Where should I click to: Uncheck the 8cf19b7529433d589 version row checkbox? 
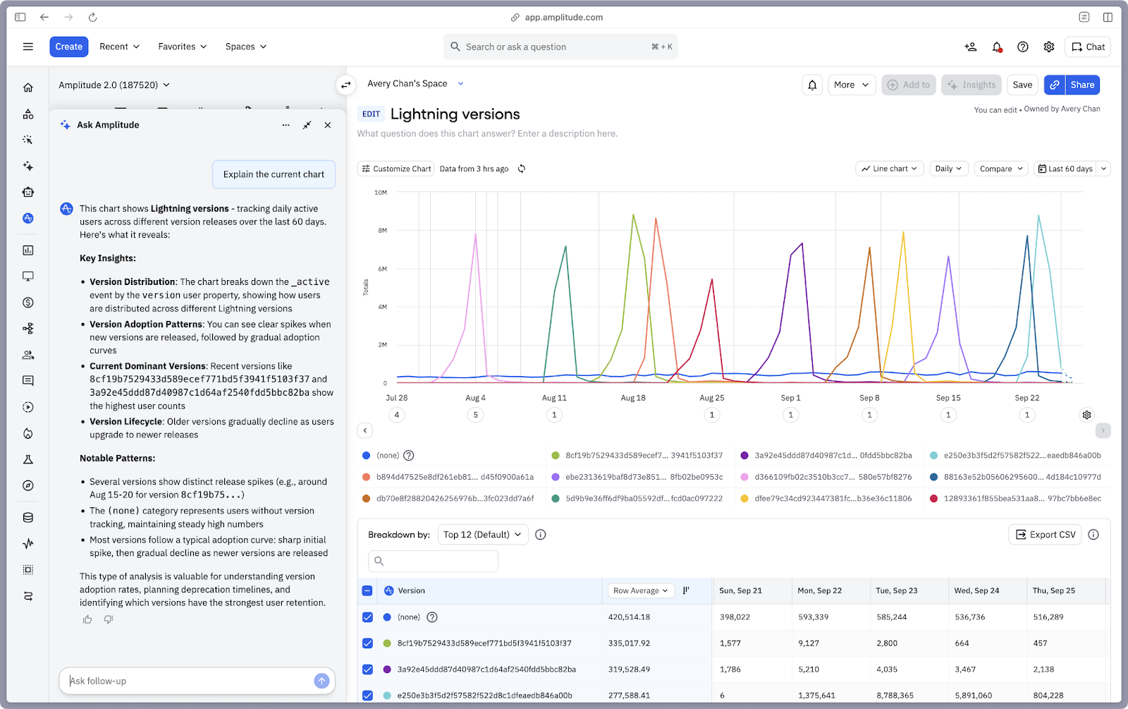click(x=367, y=643)
